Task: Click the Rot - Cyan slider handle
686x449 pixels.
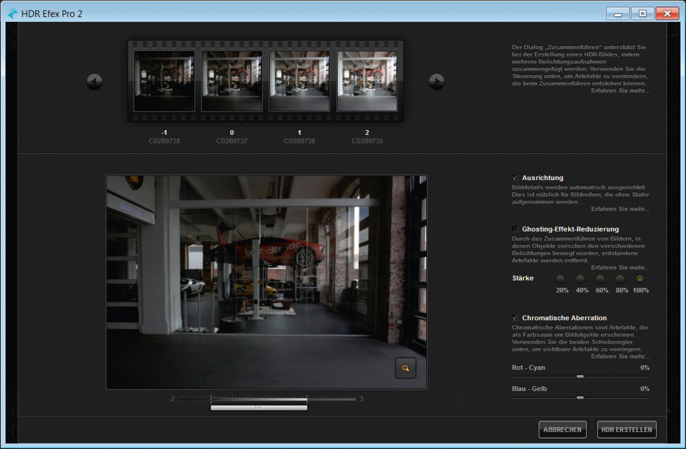Action: pyautogui.click(x=580, y=377)
